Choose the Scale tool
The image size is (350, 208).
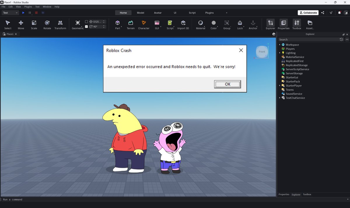34,25
